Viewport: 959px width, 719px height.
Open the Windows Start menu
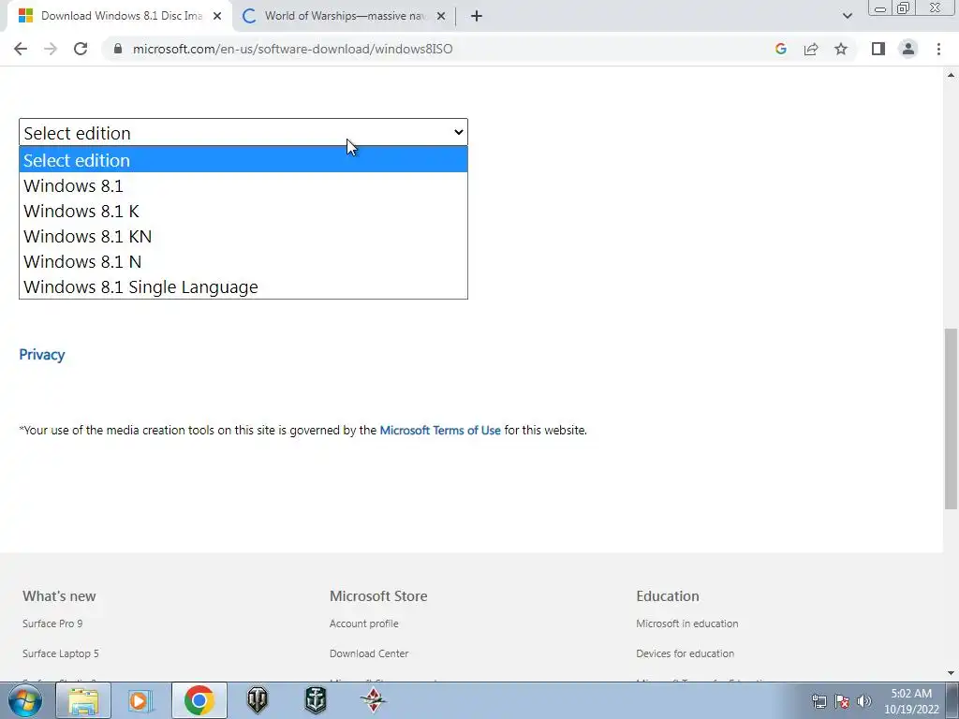(x=25, y=700)
